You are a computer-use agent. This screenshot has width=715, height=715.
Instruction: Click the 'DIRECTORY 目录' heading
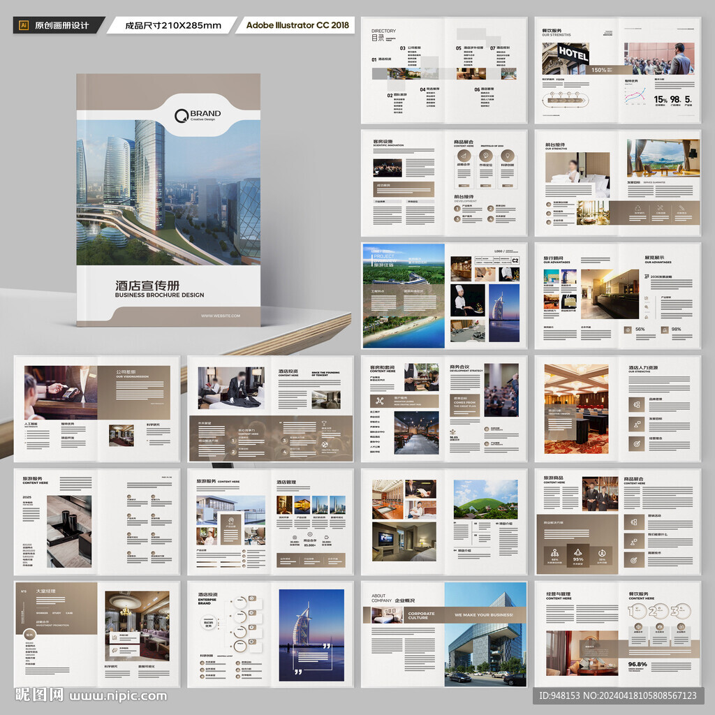383,35
